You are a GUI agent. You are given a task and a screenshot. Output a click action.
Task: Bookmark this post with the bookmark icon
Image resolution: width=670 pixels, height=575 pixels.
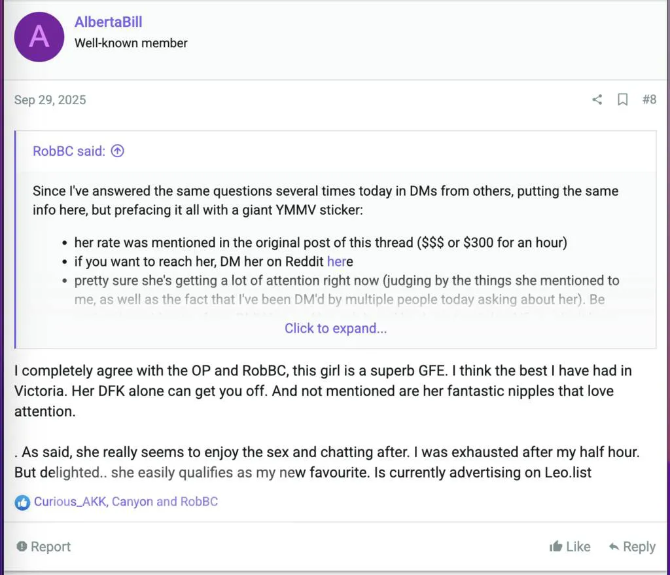point(623,100)
